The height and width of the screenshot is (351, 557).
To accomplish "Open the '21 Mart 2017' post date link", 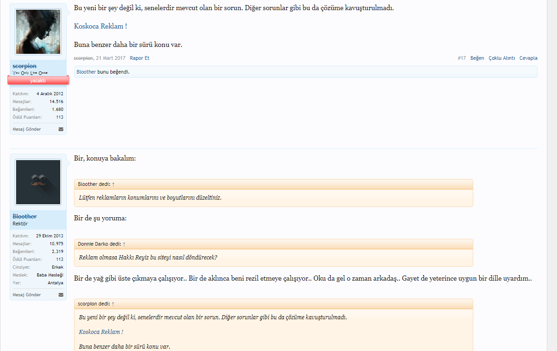I will (111, 58).
